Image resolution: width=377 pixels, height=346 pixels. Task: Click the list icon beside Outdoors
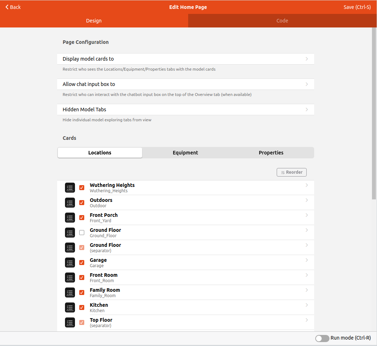[70, 203]
